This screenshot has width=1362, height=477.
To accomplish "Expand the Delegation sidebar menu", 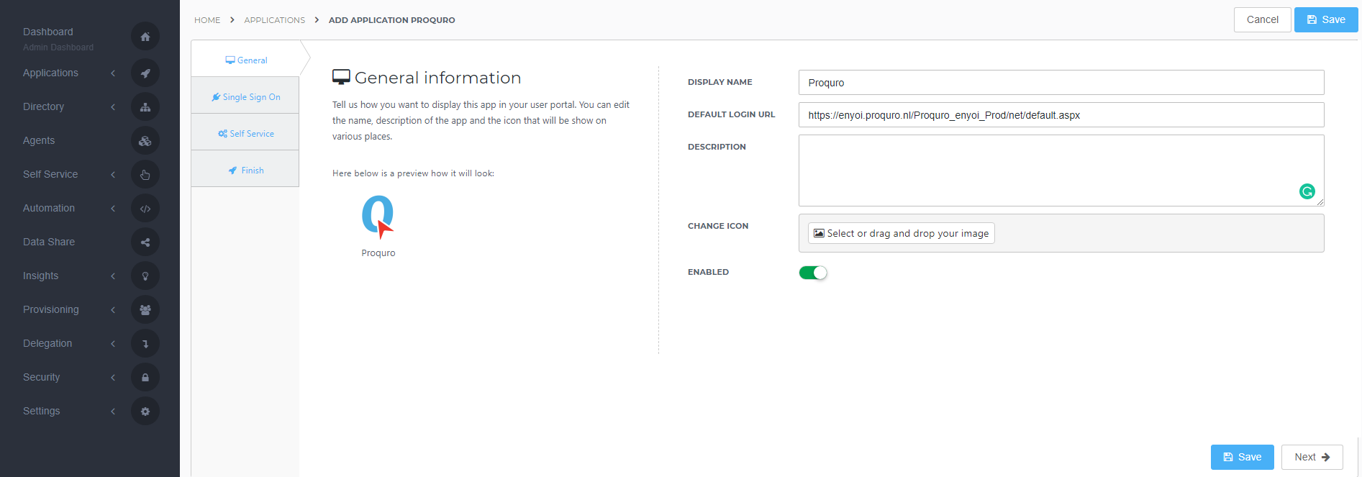I will [113, 343].
